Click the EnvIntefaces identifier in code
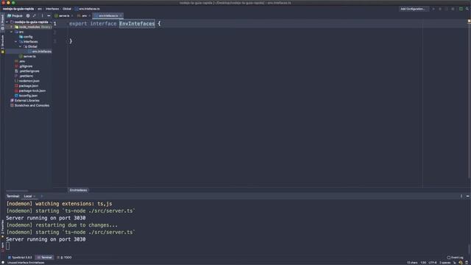This screenshot has width=471, height=265. click(x=137, y=24)
